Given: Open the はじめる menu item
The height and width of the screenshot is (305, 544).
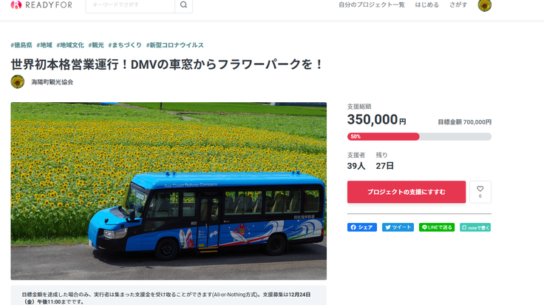Looking at the screenshot, I should pyautogui.click(x=426, y=5).
